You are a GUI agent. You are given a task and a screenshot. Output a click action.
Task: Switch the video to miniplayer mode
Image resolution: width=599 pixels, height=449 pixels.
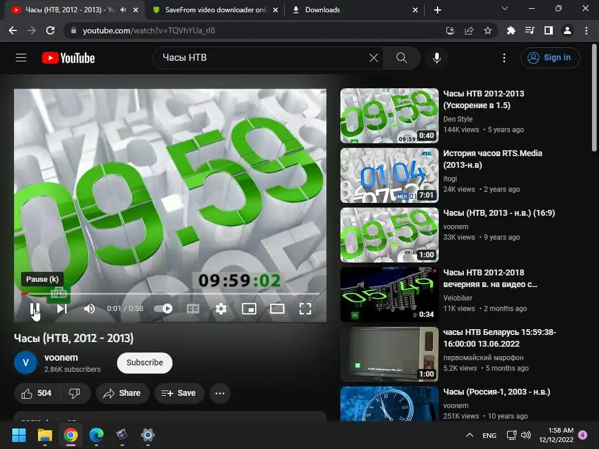249,309
